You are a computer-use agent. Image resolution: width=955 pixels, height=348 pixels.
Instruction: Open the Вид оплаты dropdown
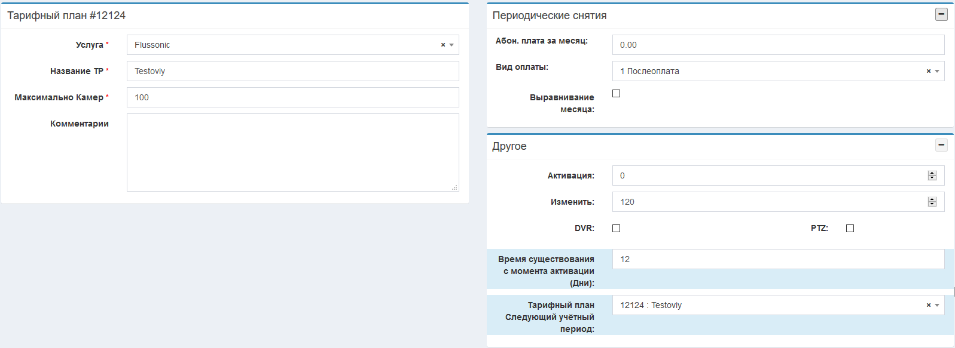coord(765,71)
